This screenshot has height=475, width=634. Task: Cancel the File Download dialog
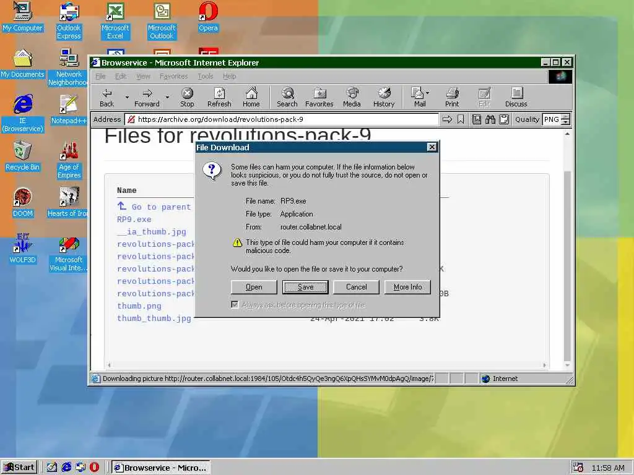356,287
